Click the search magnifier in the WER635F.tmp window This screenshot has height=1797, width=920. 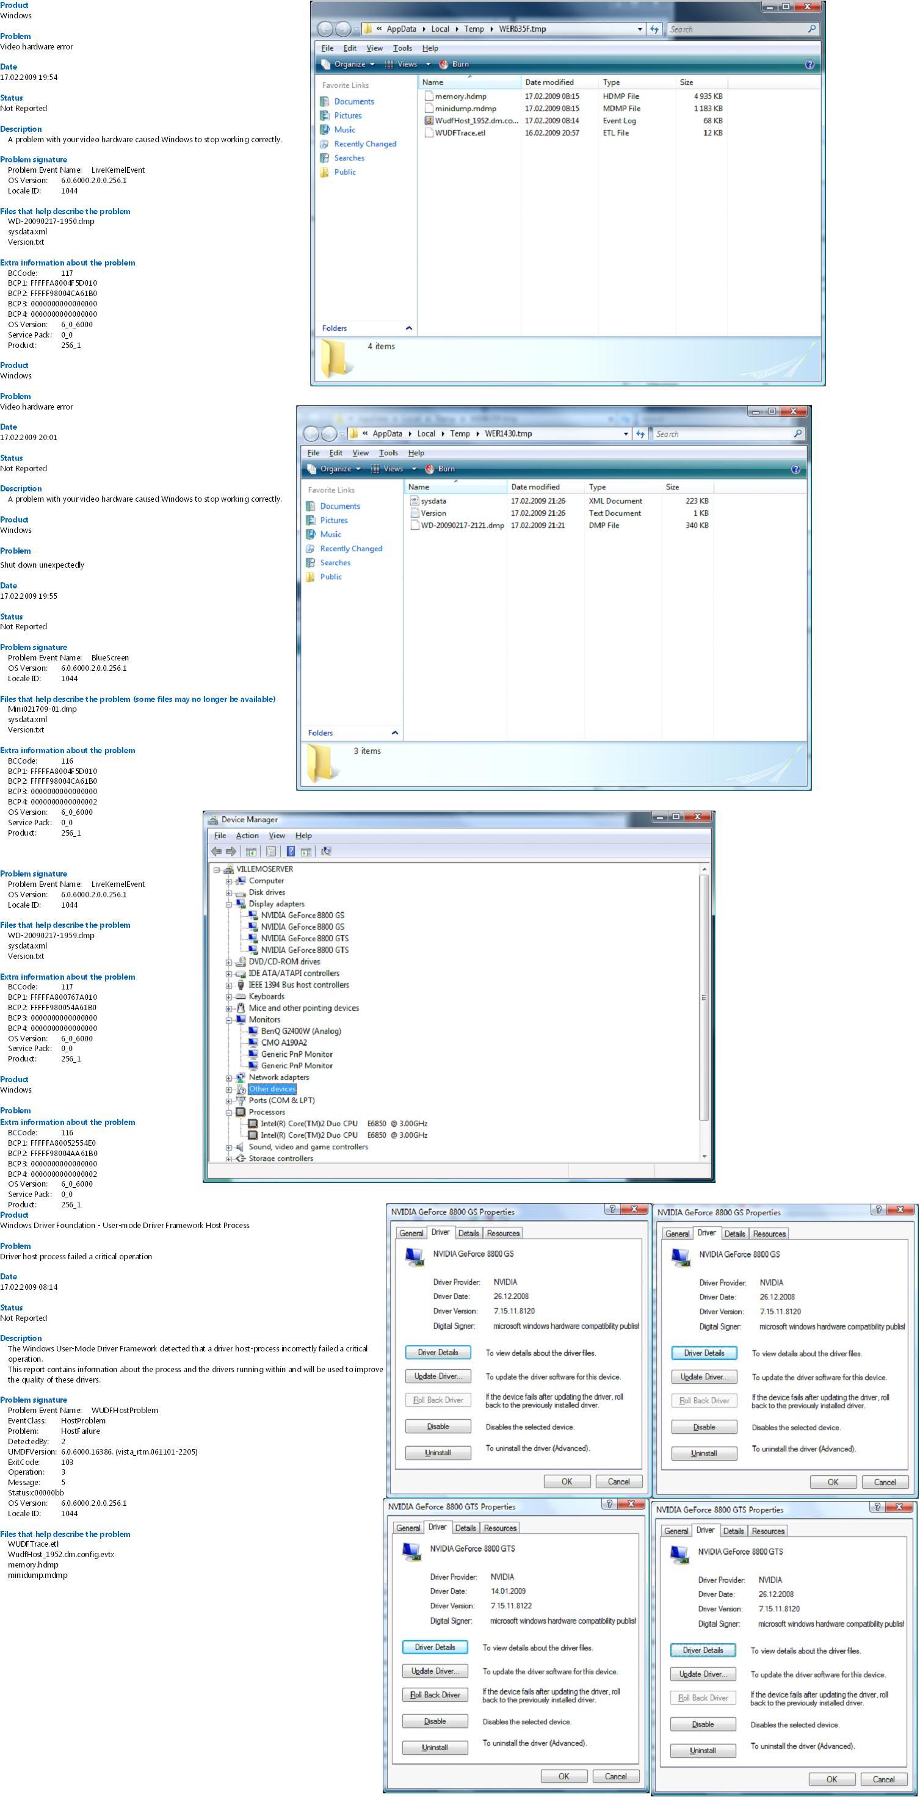pyautogui.click(x=811, y=29)
